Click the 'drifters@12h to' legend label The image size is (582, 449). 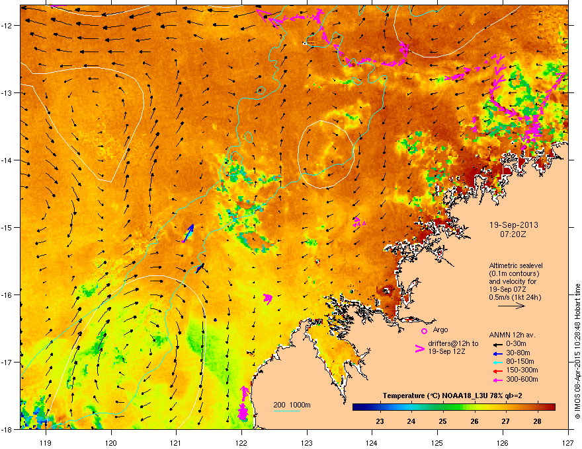tap(453, 343)
